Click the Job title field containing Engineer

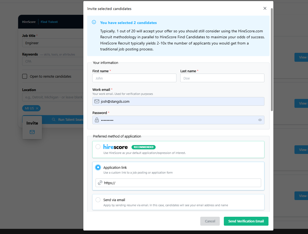pyautogui.click(x=53, y=43)
